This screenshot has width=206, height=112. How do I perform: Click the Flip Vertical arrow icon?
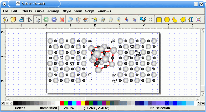pos(86,20)
